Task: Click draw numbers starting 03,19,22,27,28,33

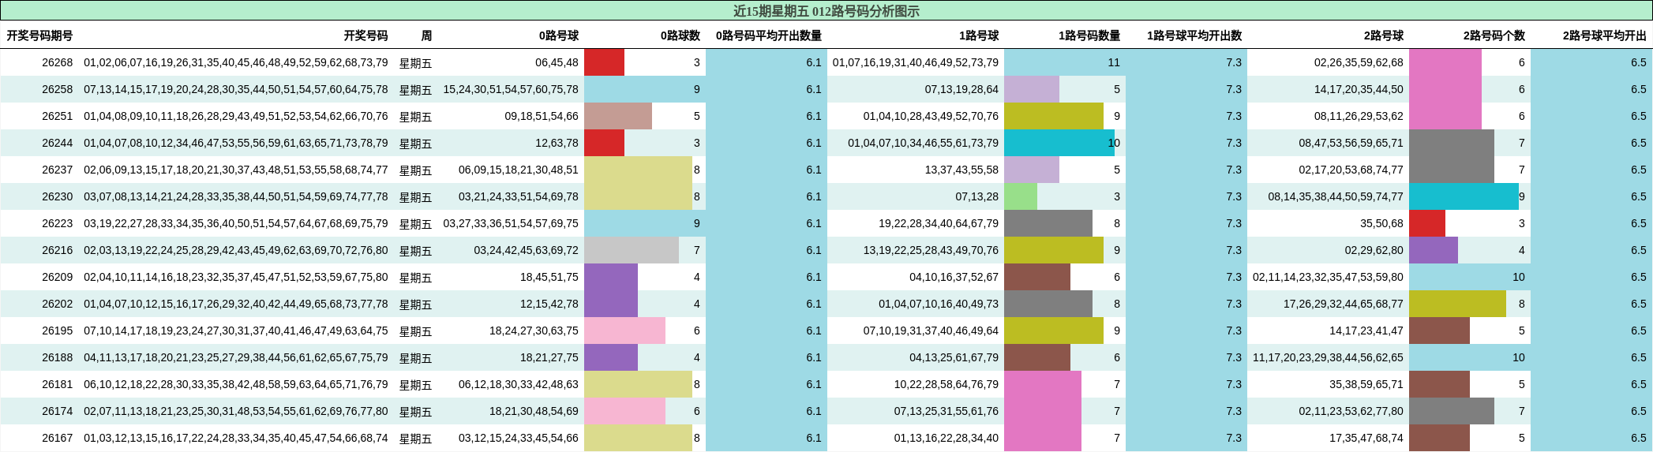Action: coord(236,223)
